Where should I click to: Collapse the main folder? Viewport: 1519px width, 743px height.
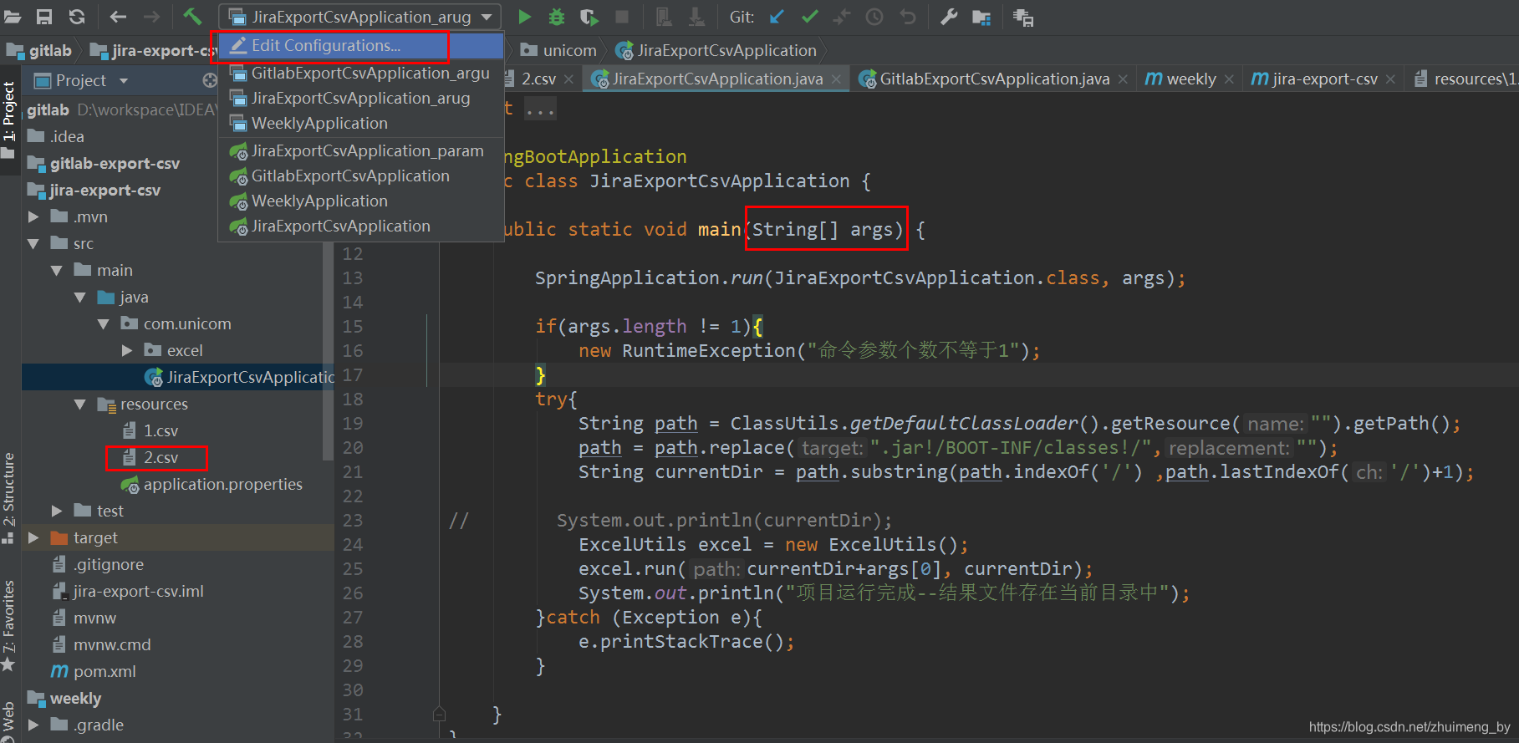point(57,270)
